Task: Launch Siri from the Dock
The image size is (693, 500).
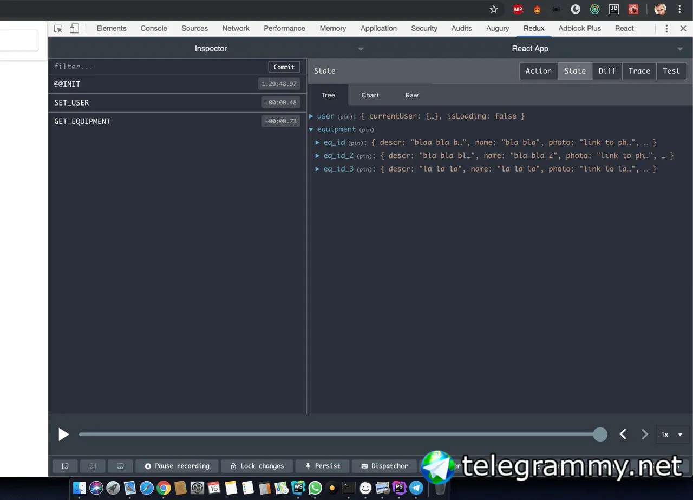Action: pyautogui.click(x=96, y=488)
